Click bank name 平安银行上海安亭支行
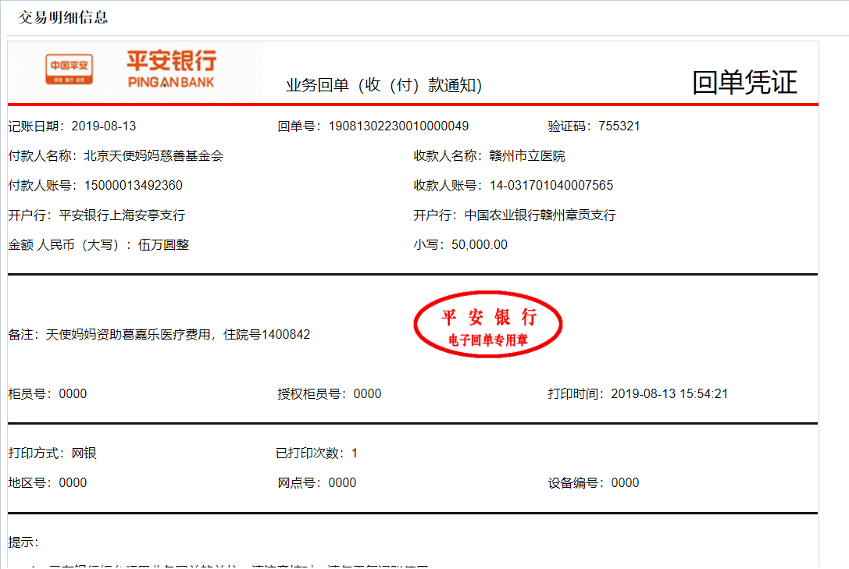 click(122, 215)
